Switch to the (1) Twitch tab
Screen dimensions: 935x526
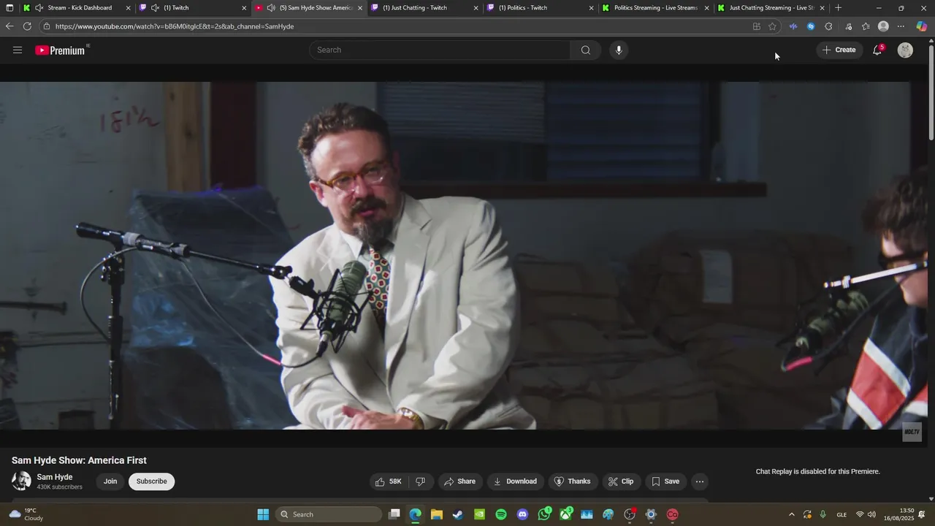(194, 8)
